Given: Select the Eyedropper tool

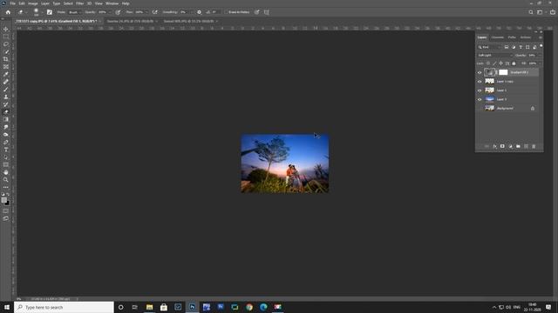Looking at the screenshot, I should [x=6, y=74].
